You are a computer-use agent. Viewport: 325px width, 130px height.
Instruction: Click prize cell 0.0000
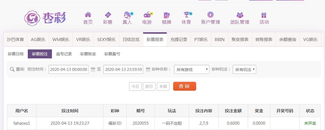259,123
